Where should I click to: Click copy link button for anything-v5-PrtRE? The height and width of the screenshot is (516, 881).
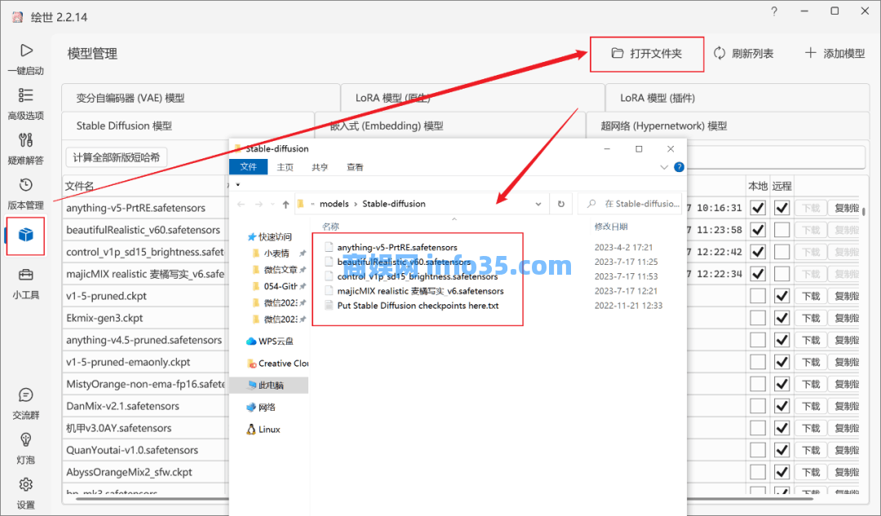(x=845, y=208)
